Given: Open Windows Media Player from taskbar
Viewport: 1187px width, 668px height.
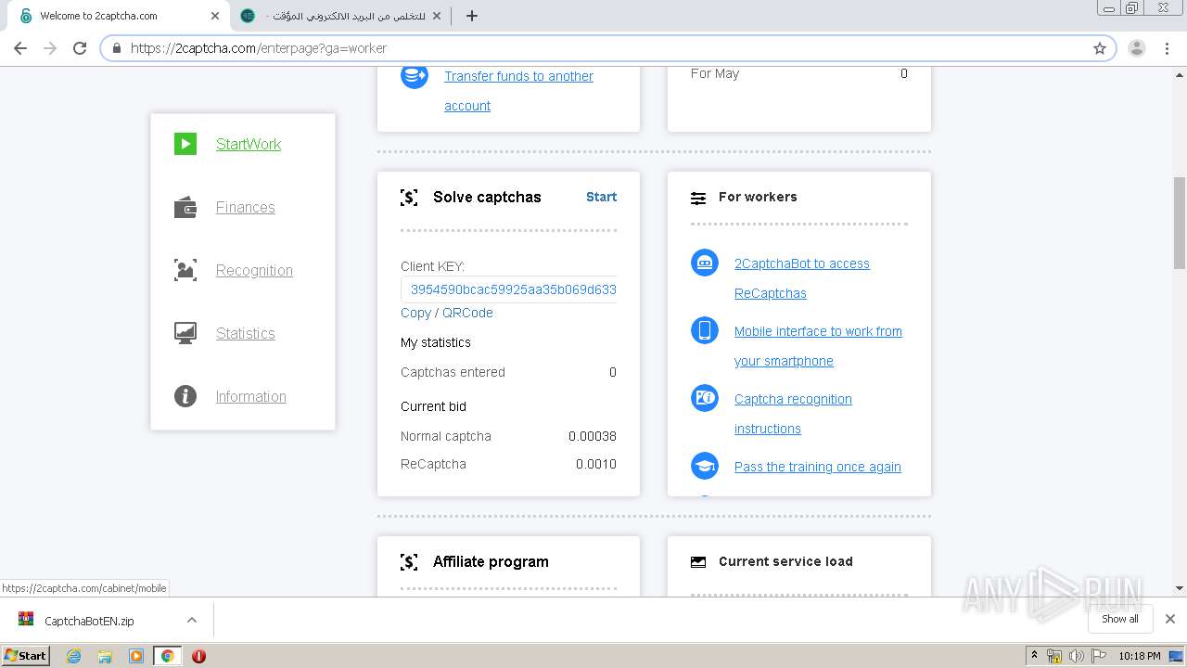Looking at the screenshot, I should [x=136, y=656].
